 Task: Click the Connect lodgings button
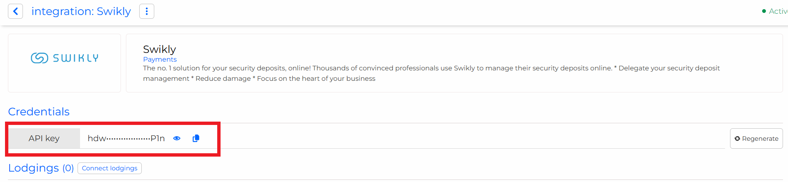coord(110,168)
